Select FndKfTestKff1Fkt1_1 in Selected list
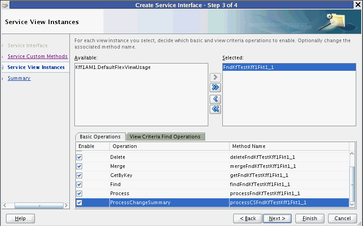Viewport: 363px width, 226px height. [x=289, y=67]
